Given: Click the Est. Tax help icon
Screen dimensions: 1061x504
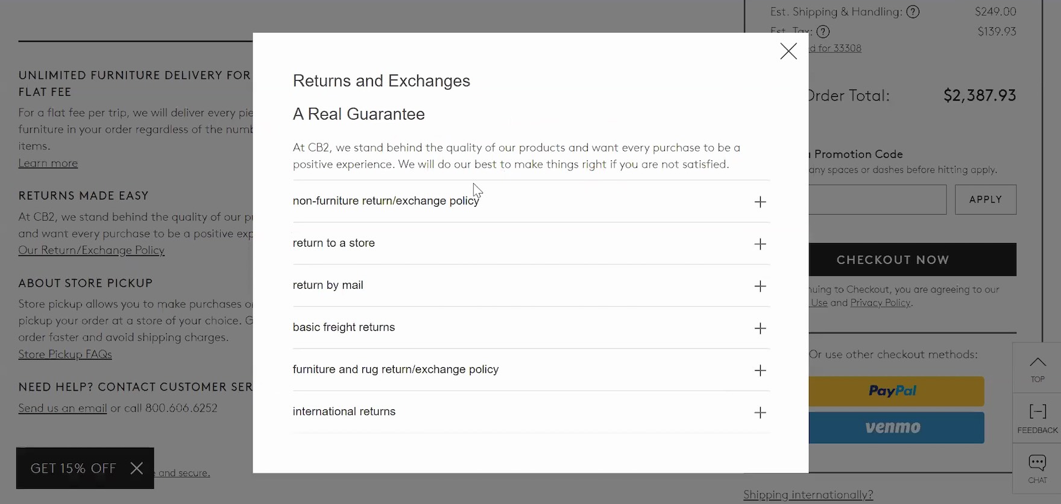Looking at the screenshot, I should coord(823,31).
